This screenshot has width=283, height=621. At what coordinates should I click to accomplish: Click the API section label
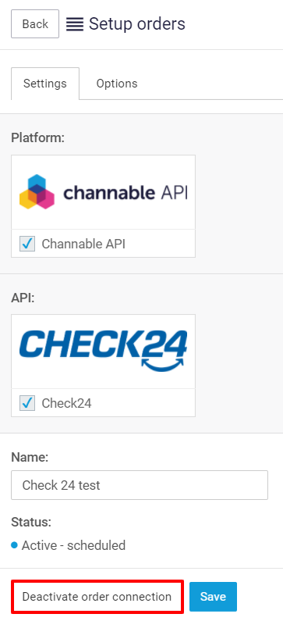[23, 298]
